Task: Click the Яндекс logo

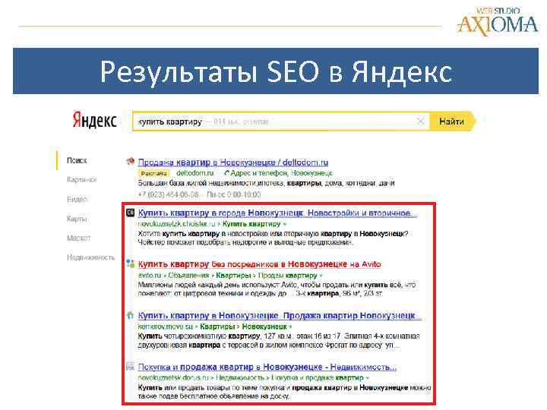Action: tap(94, 120)
